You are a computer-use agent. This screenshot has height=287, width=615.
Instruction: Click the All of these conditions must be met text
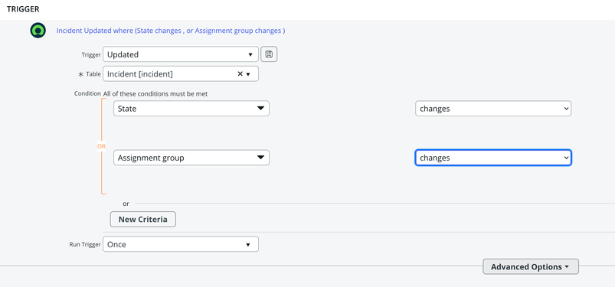(155, 93)
